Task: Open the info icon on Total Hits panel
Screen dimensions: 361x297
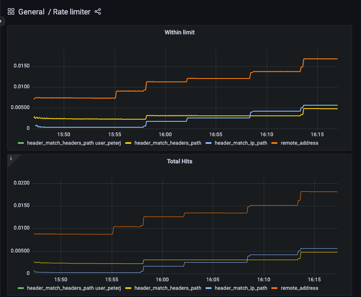Action: point(11,158)
